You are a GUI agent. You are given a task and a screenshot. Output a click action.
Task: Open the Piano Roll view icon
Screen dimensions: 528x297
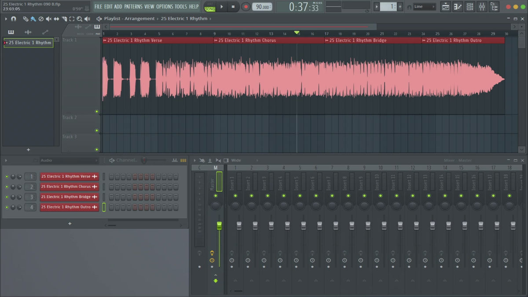coord(458,7)
